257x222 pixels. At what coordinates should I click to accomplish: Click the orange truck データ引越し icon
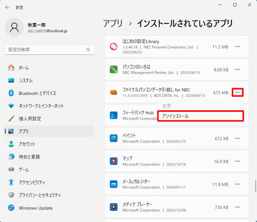[x=114, y=92]
